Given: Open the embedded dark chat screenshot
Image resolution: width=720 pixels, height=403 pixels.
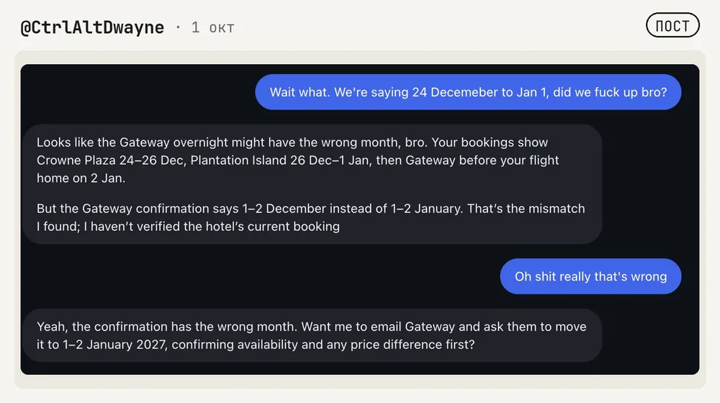Looking at the screenshot, I should [x=360, y=219].
